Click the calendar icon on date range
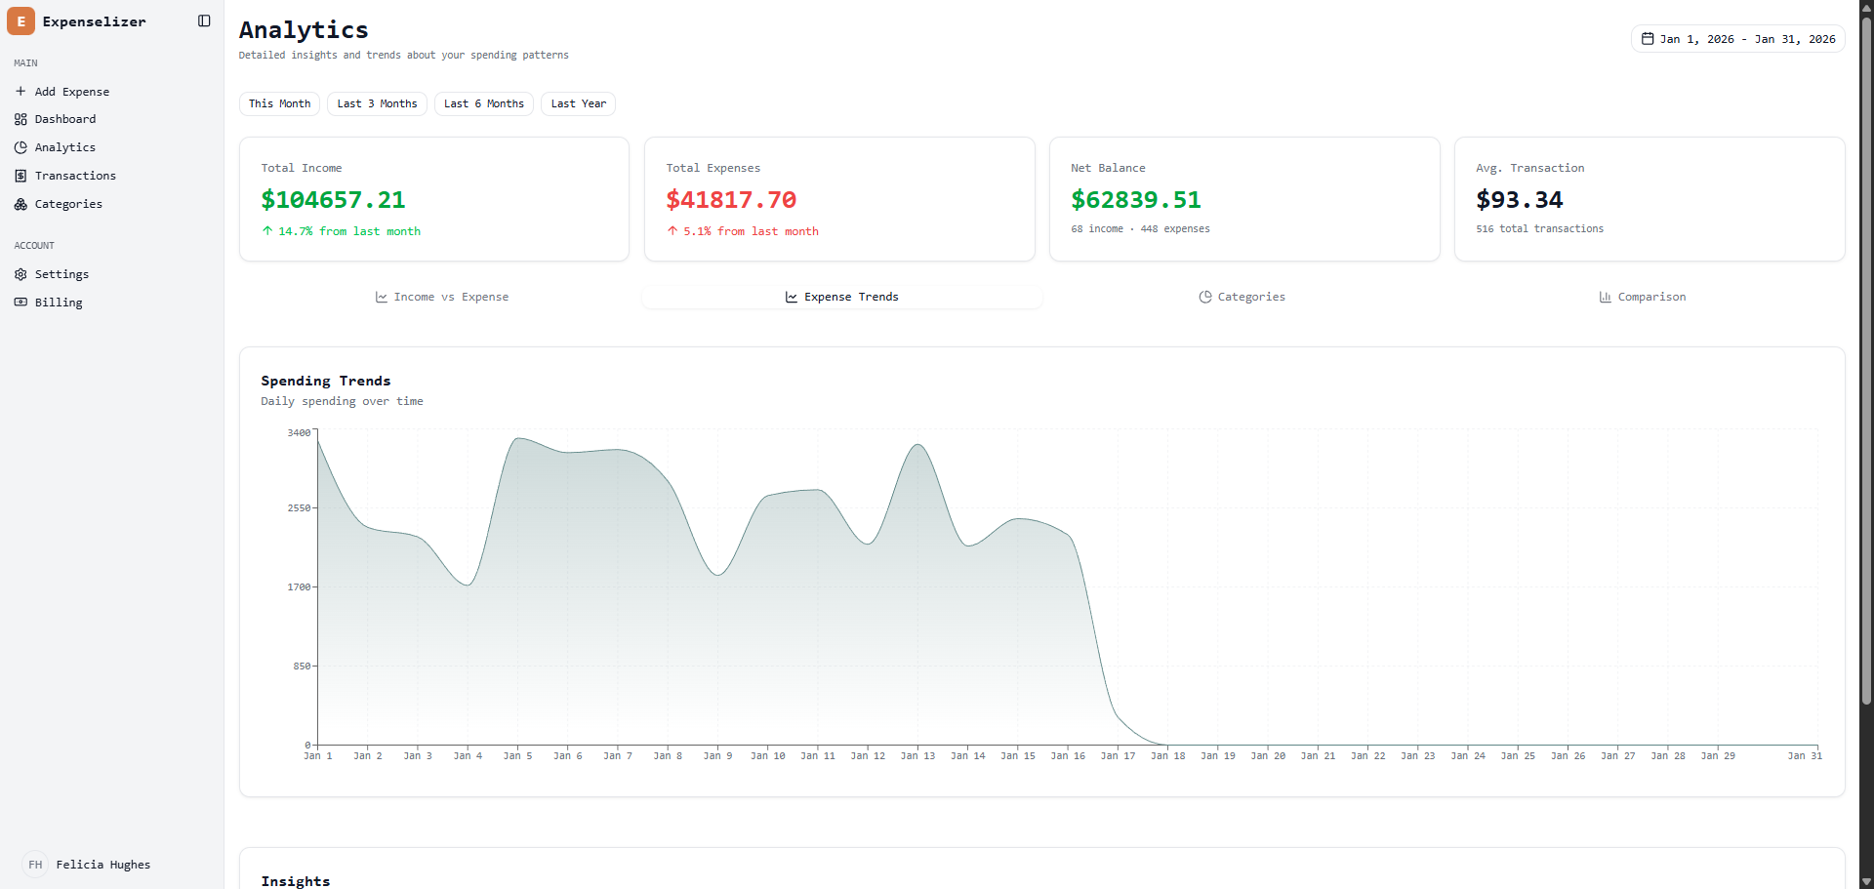 click(x=1650, y=39)
